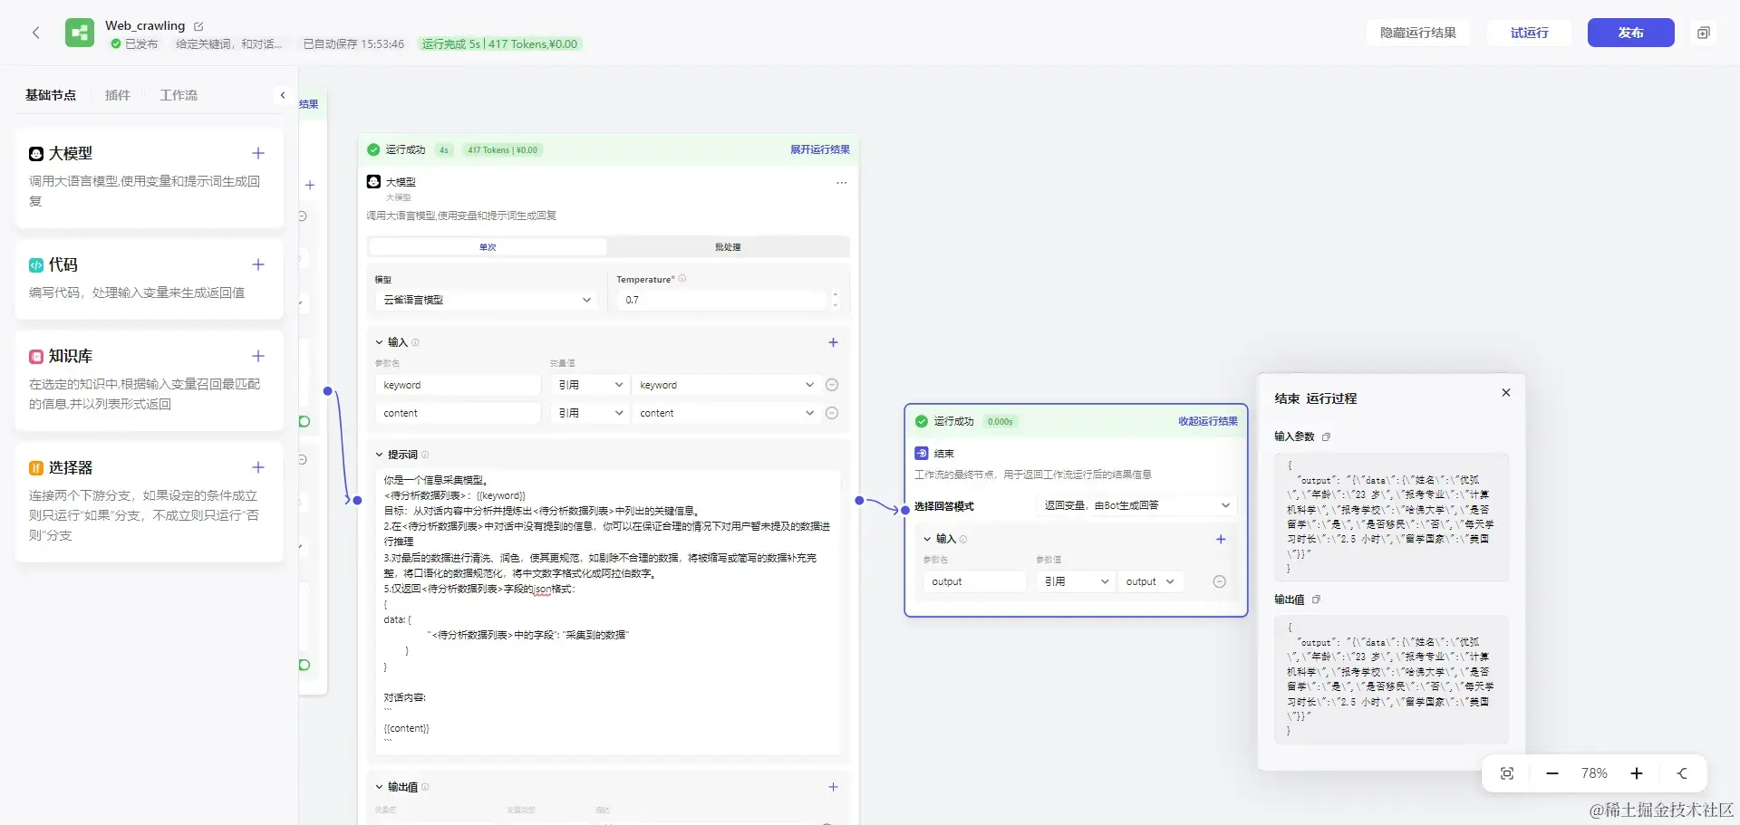Click the 大模型 node brand icon
Screen dimensions: 1740x825
[x=373, y=182]
